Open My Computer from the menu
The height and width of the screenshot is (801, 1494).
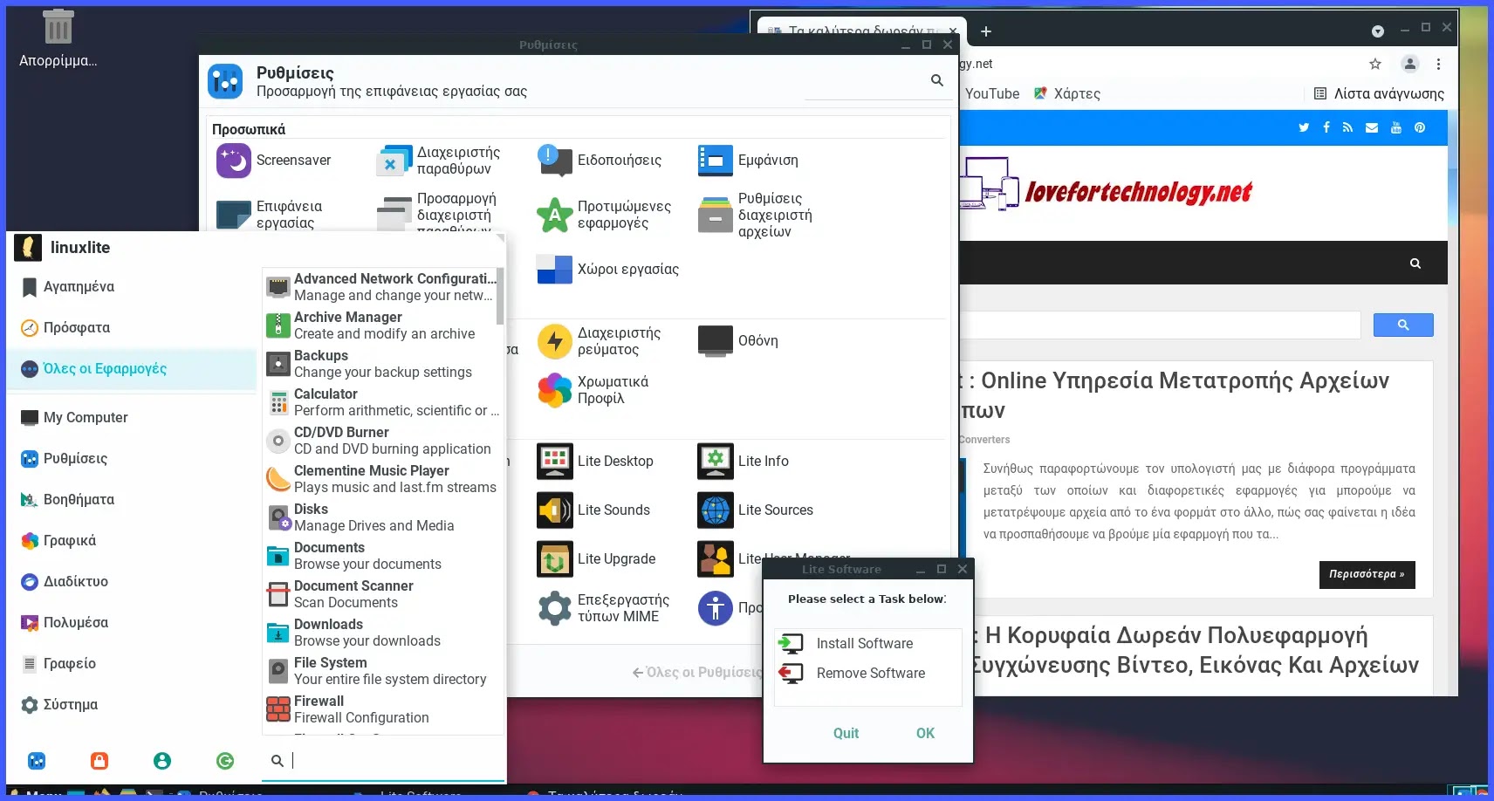coord(131,418)
